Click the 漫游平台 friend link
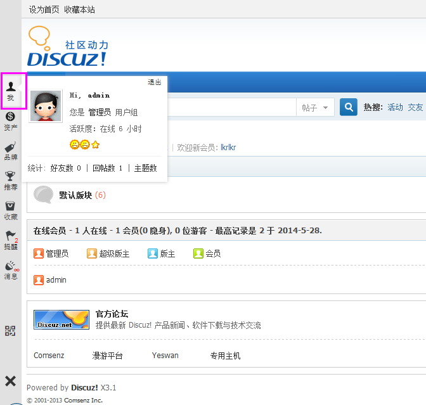Screen dimensions: 426x405 108,356
